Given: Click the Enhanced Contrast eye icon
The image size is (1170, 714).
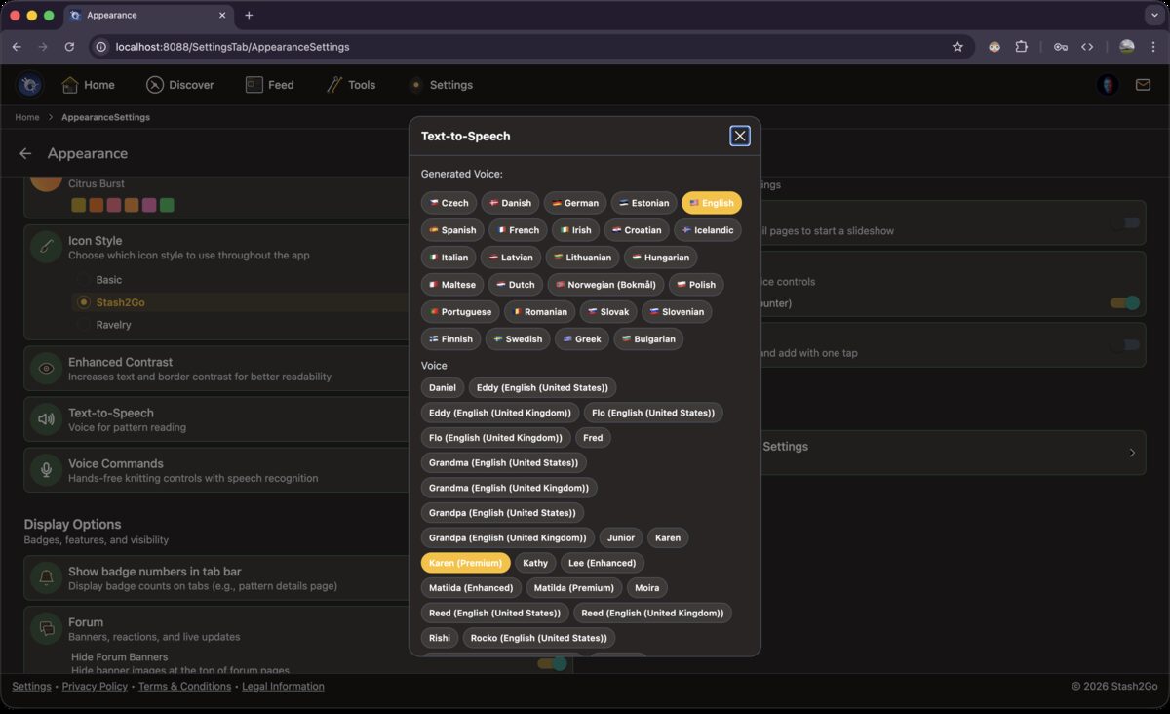Looking at the screenshot, I should tap(46, 368).
